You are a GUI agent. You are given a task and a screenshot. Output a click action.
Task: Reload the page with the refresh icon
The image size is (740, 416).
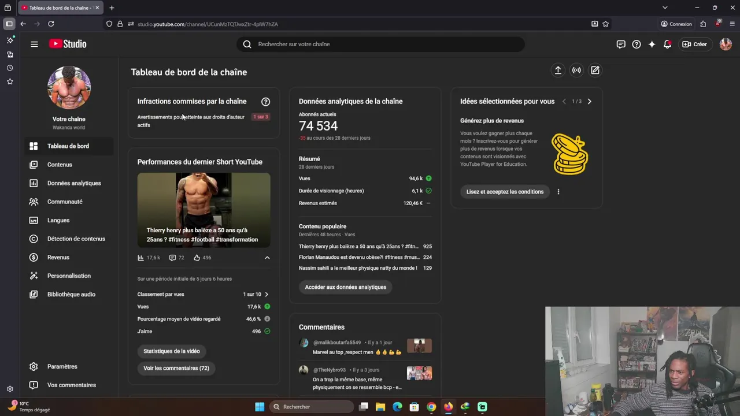51,24
